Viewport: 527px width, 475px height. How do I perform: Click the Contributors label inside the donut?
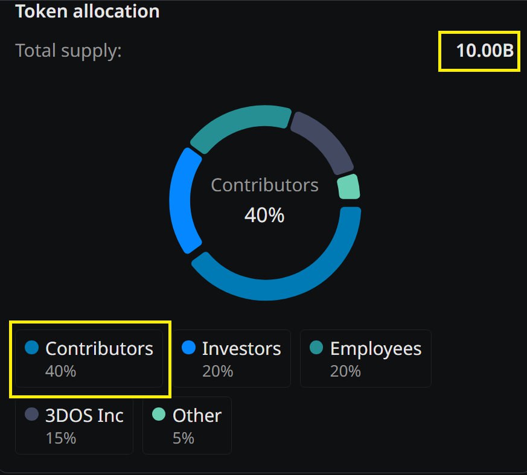[x=264, y=185]
